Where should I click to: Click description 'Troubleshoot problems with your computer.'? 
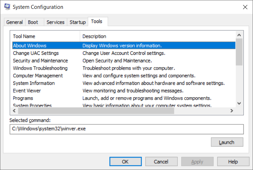[128, 68]
